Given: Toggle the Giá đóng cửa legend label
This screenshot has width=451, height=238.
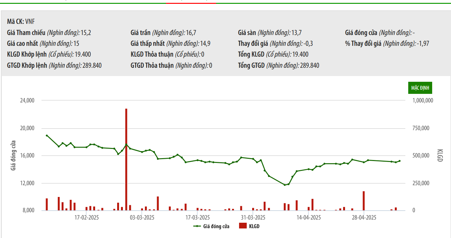Looking at the screenshot, I should (x=216, y=226).
